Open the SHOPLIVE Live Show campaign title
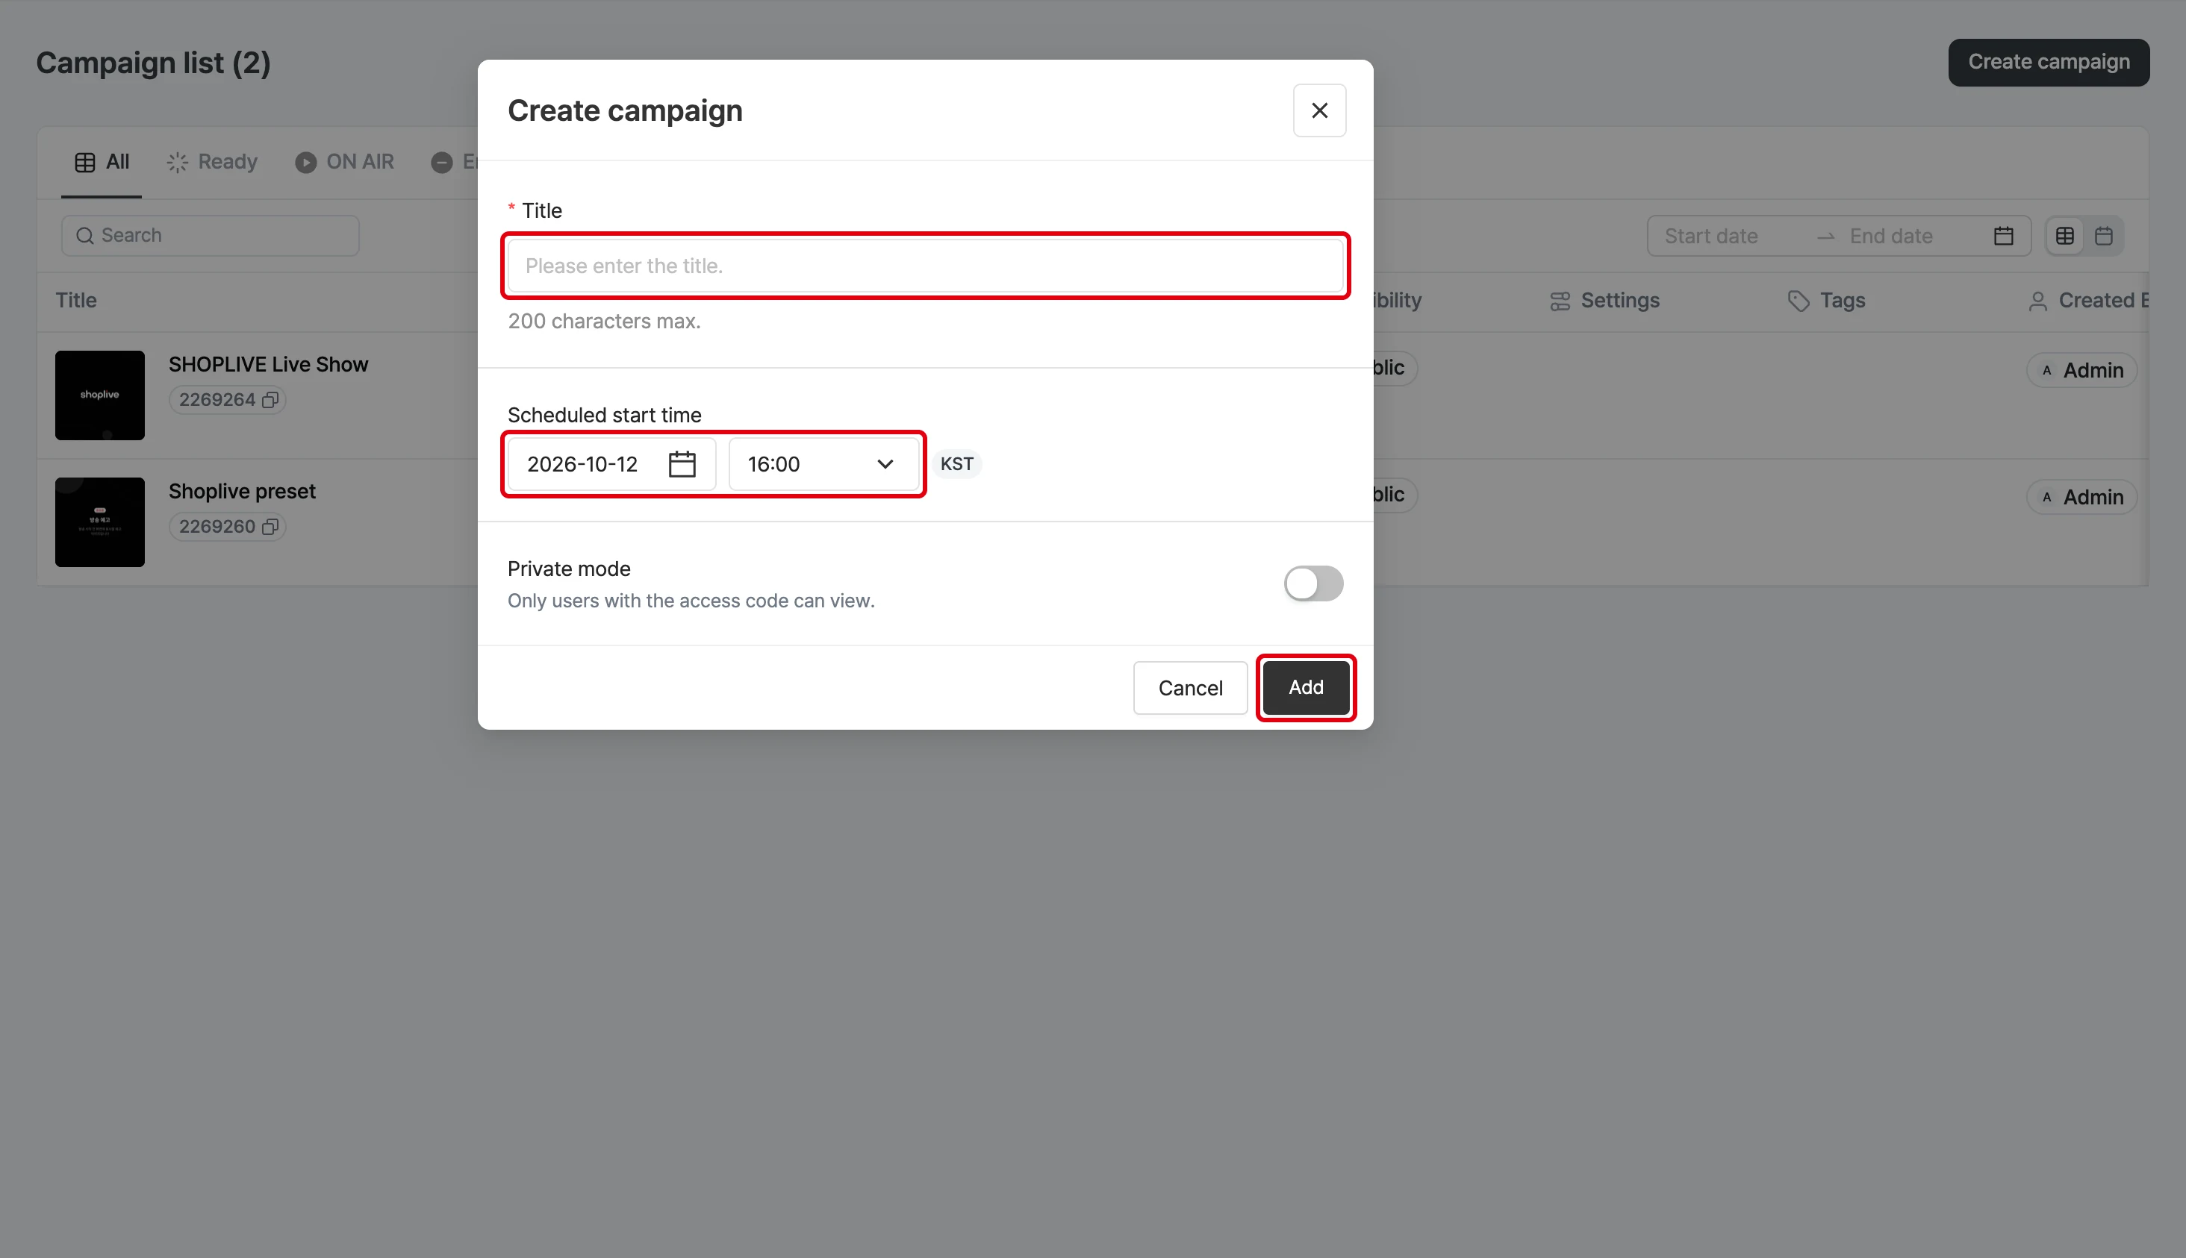This screenshot has height=1258, width=2186. pyautogui.click(x=268, y=365)
